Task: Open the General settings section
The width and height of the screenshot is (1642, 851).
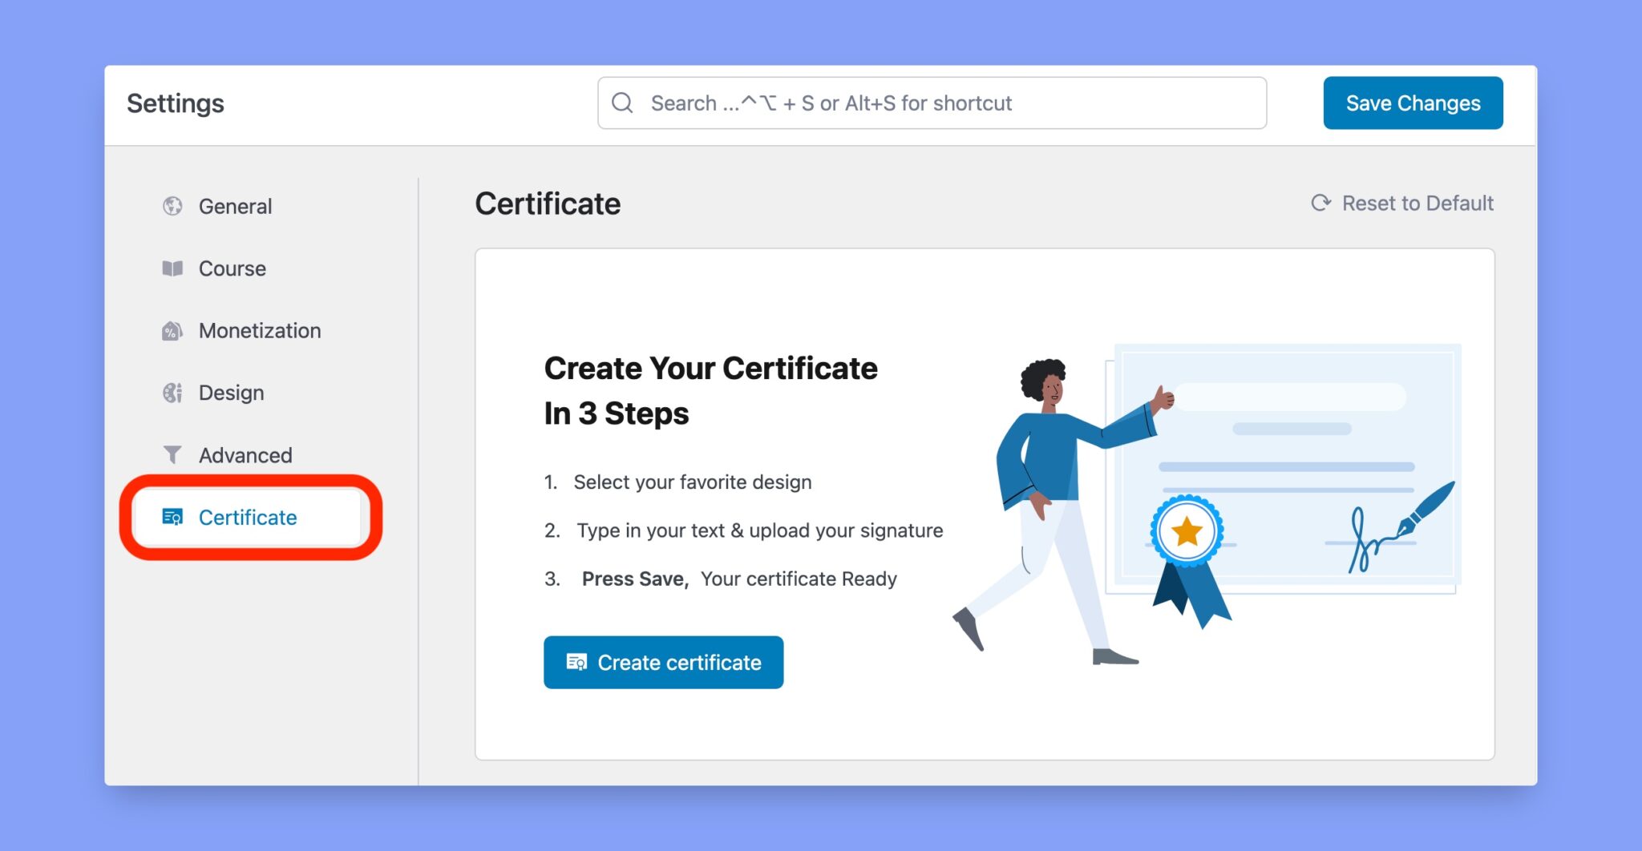Action: pos(235,206)
